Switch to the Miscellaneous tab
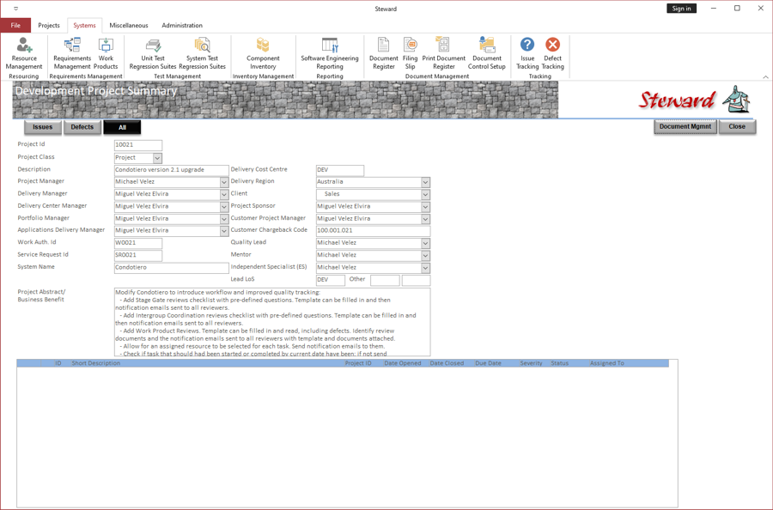 (129, 25)
